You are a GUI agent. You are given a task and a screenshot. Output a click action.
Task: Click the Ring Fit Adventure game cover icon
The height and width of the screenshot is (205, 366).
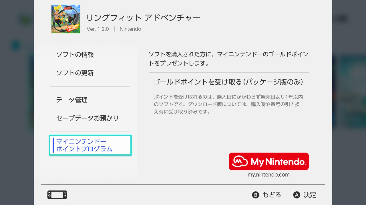click(66, 19)
